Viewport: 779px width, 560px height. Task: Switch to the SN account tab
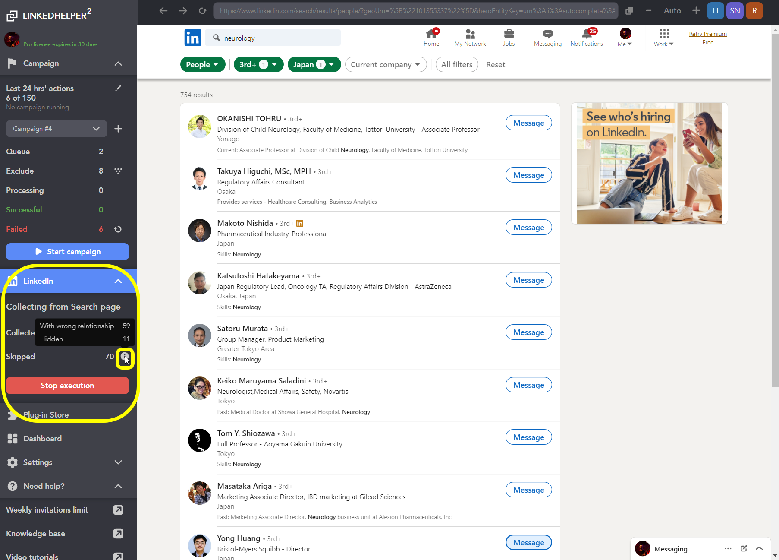(x=735, y=11)
